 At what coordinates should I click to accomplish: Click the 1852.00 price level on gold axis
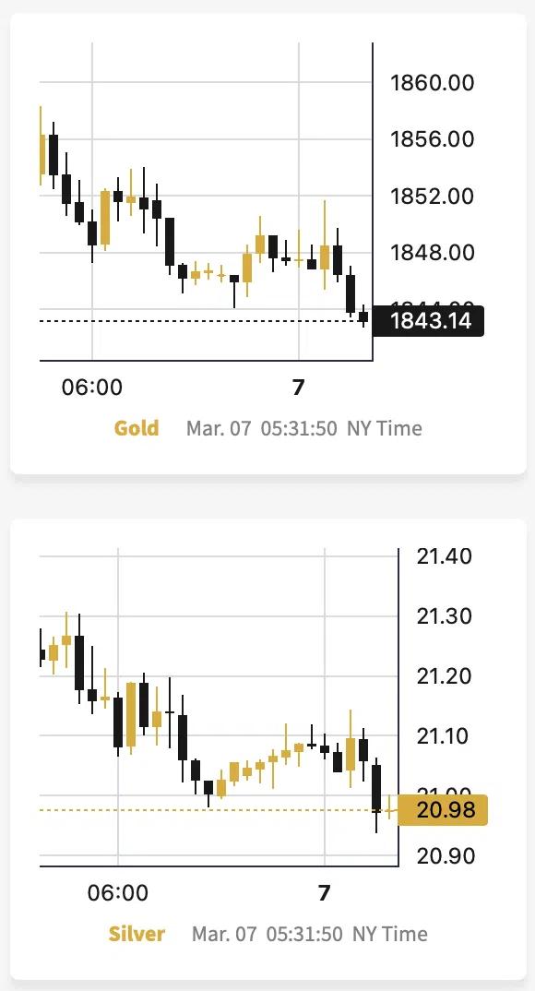pos(432,196)
